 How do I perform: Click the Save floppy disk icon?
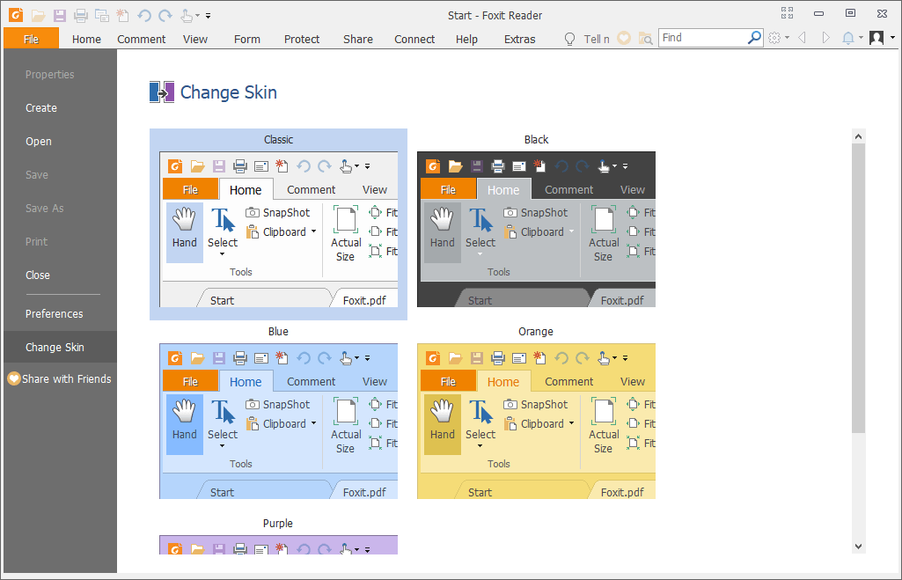(x=59, y=16)
